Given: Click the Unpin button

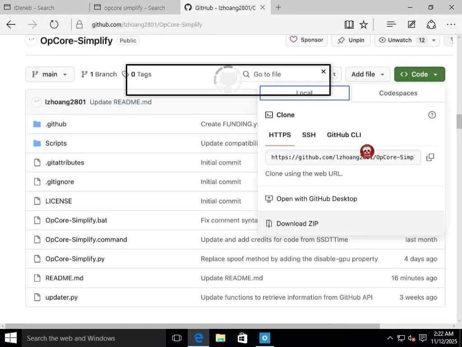Looking at the screenshot, I should 351,40.
